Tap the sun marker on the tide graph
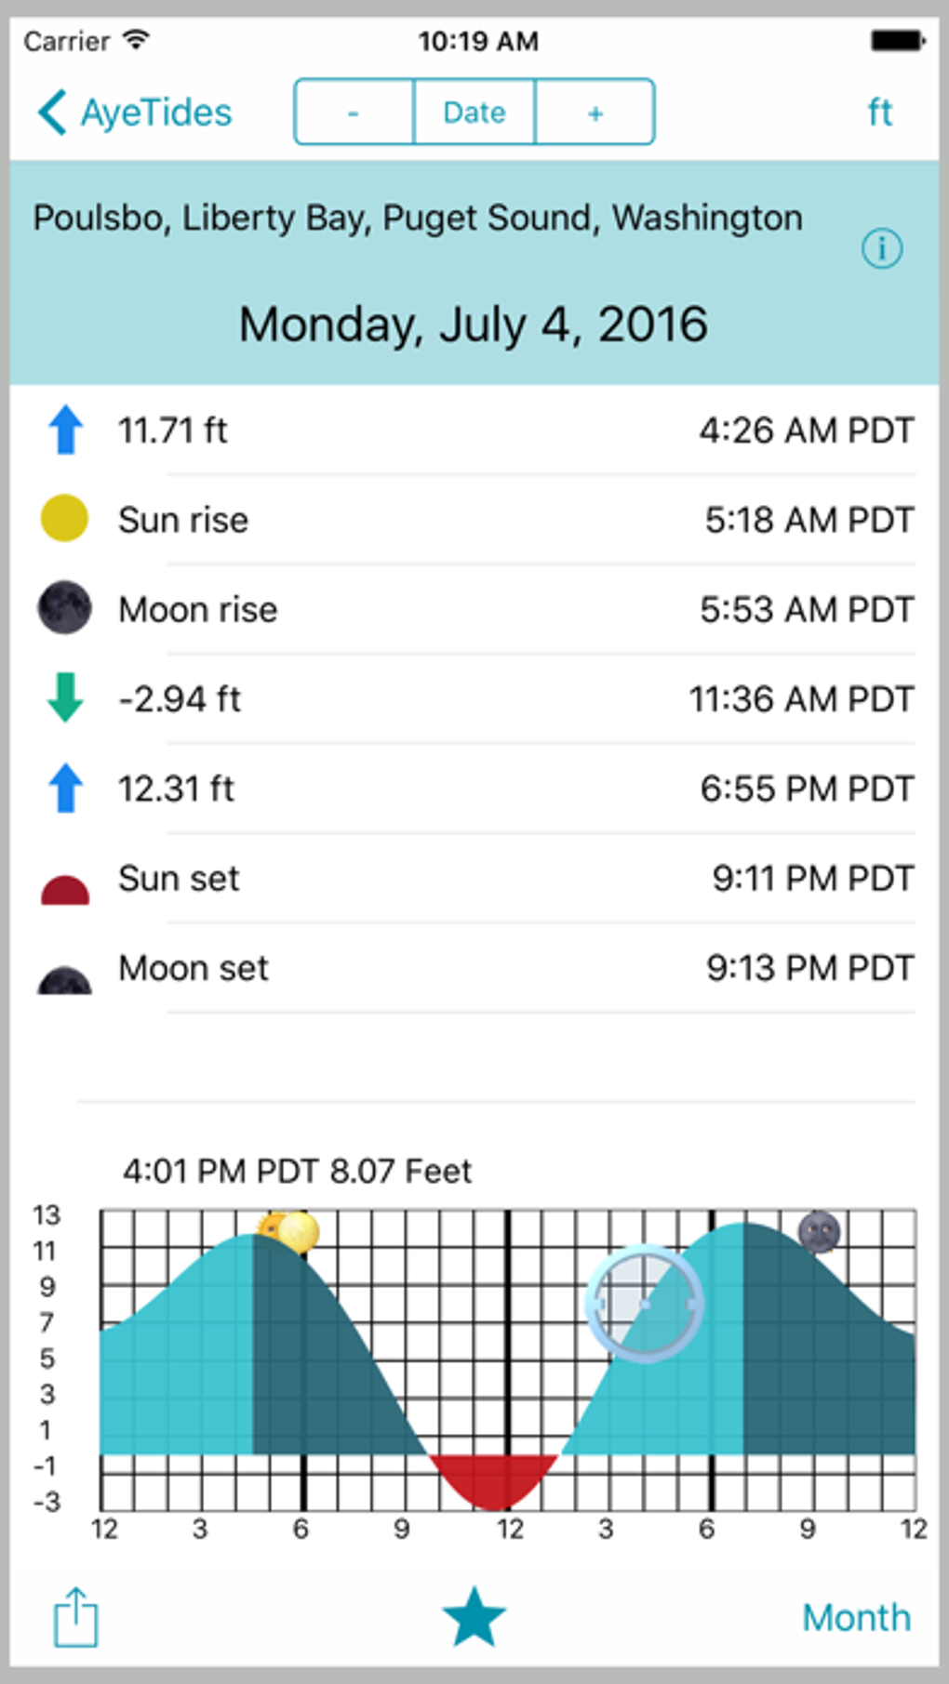This screenshot has width=949, height=1684. [296, 1233]
